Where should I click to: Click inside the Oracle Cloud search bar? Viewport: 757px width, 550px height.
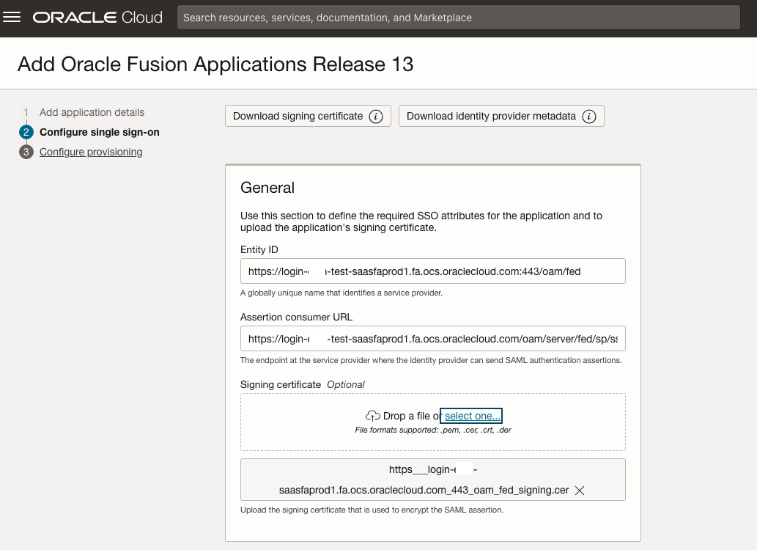pos(458,17)
